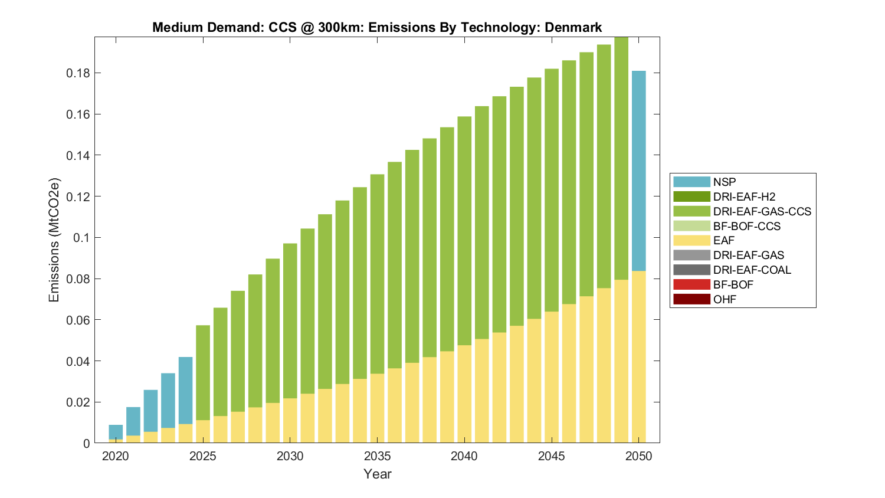Select the Emissions (MtCO2e) y-axis label

[54, 240]
